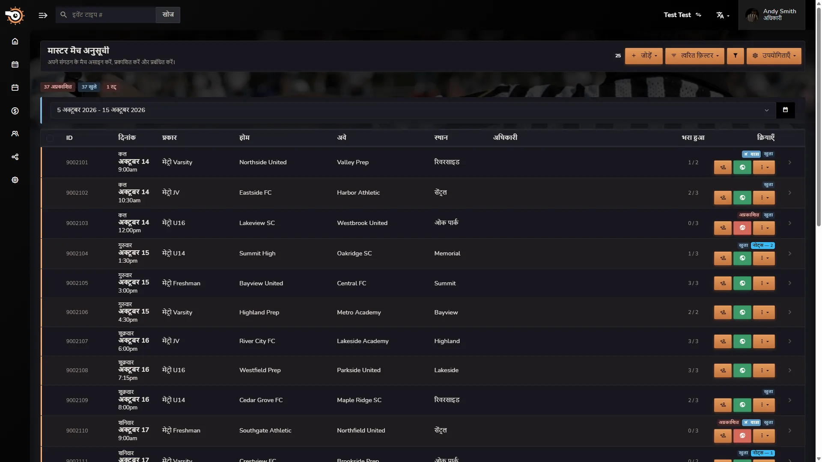Image resolution: width=822 pixels, height=462 pixels.
Task: Assign official icon for match 9002108
Action: pos(723,370)
